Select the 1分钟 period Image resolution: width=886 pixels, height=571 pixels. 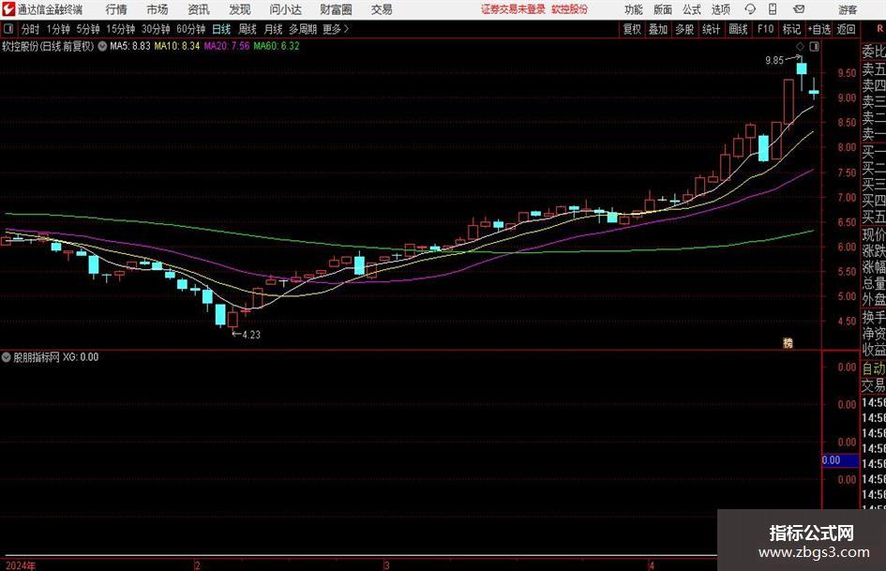[57, 29]
